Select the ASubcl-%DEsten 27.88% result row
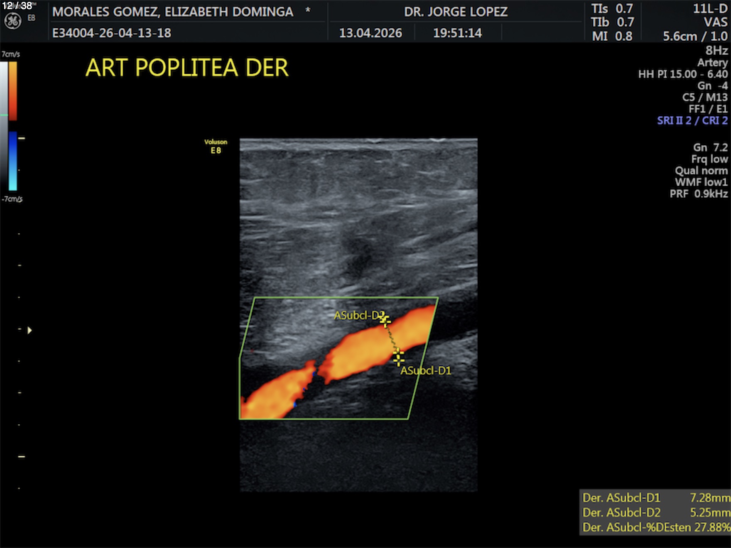The image size is (731, 548). 655,527
